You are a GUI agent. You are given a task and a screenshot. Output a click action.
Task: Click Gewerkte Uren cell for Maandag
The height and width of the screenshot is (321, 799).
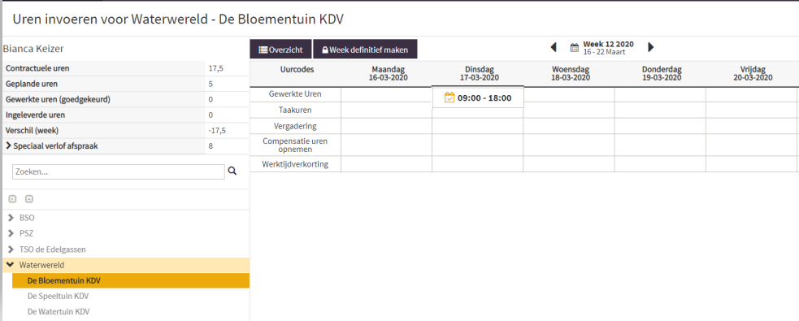pos(386,94)
